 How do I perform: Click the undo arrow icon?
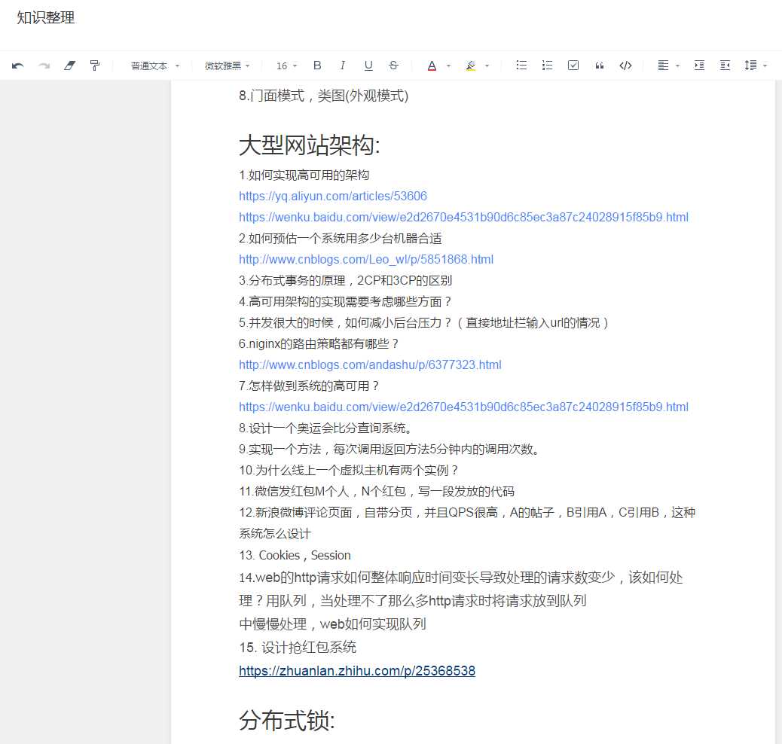[18, 66]
